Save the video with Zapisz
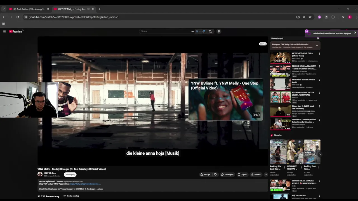 point(242,174)
